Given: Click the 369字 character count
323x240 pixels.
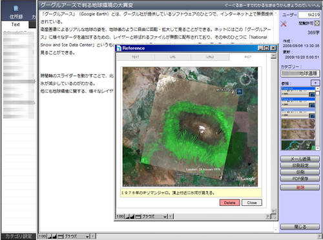Looking at the screenshot, I should click(x=313, y=33).
